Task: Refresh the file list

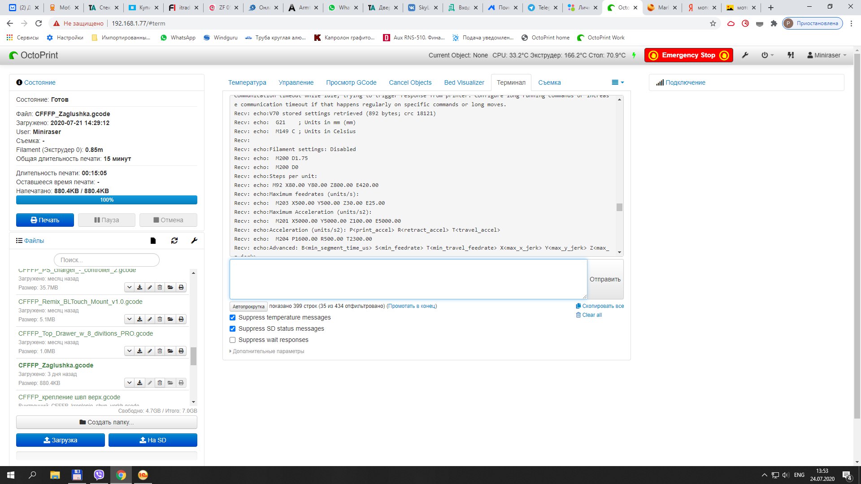Action: tap(174, 241)
